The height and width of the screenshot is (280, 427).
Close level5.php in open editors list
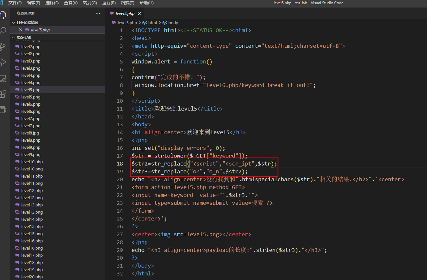(x=21, y=30)
